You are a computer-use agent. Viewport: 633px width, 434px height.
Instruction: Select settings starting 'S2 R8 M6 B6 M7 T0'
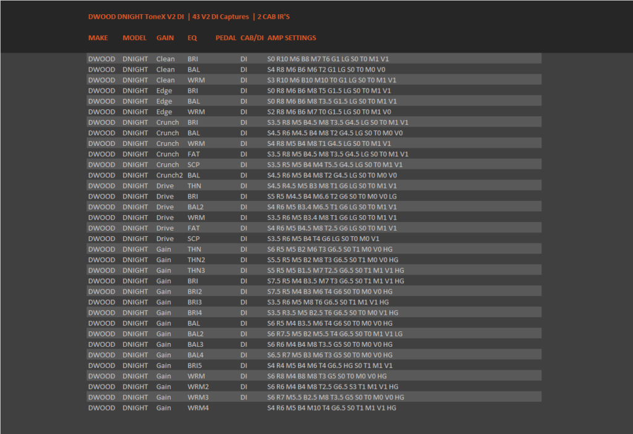click(x=329, y=112)
